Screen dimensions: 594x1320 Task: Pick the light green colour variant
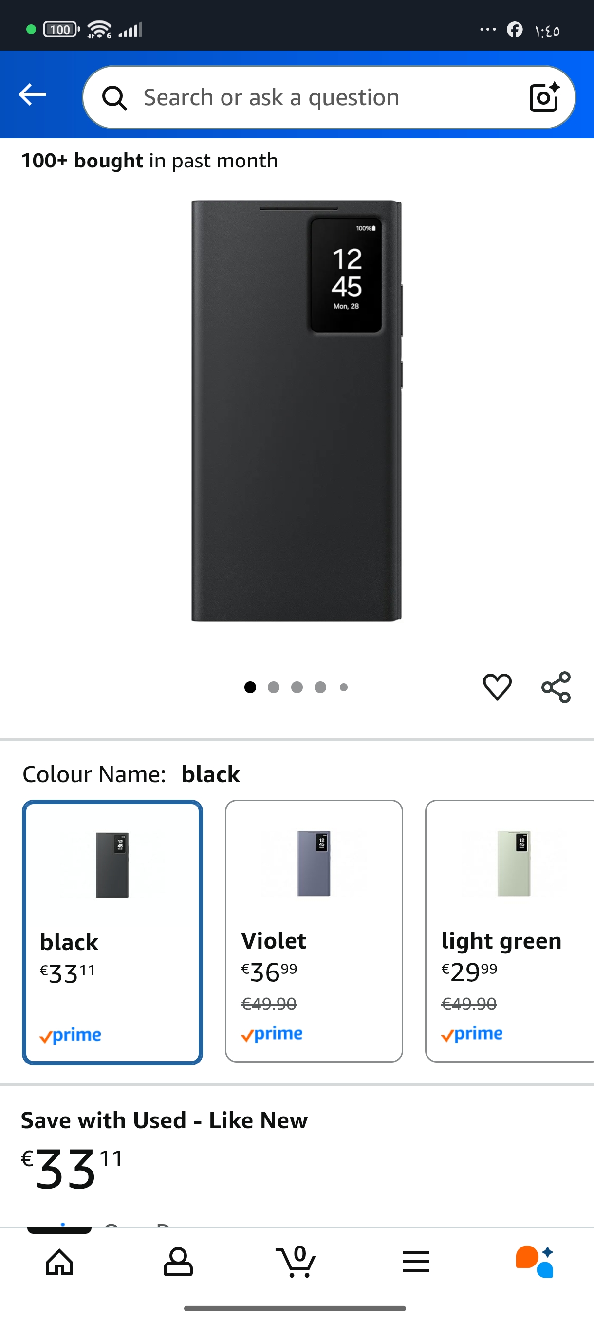pyautogui.click(x=509, y=931)
